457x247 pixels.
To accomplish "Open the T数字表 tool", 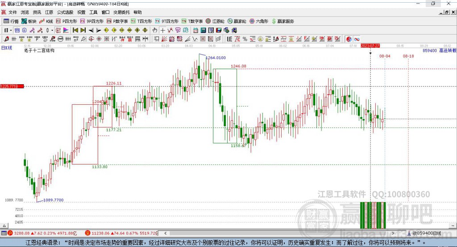I will [192, 21].
